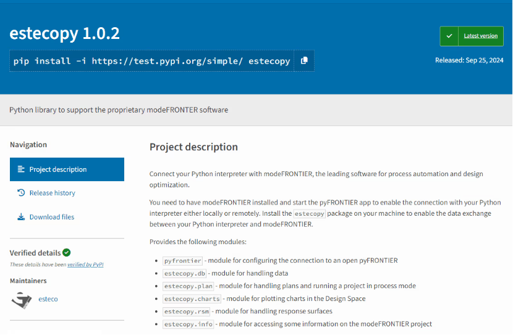
Task: Click the Maintainers heading
Action: pos(28,281)
